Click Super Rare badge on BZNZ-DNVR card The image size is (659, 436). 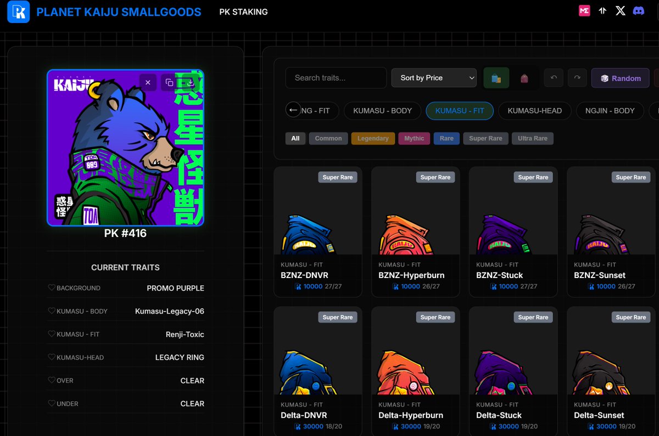338,177
